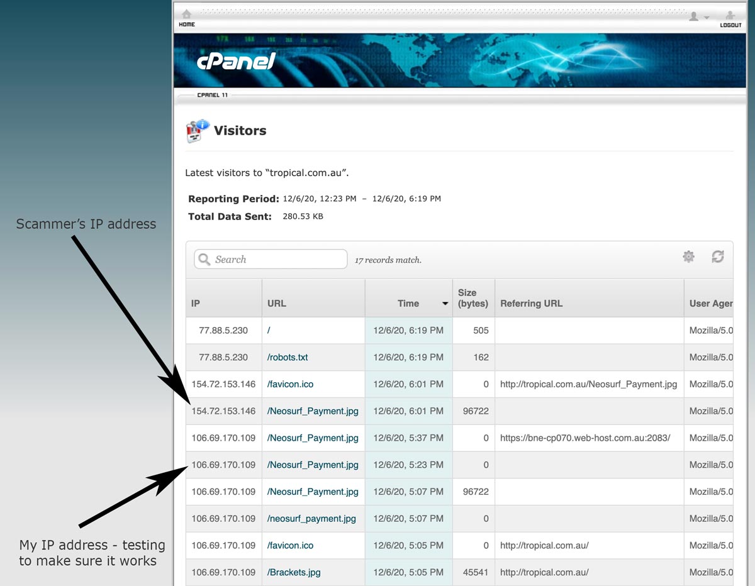Click the HOME menu label

tap(187, 25)
